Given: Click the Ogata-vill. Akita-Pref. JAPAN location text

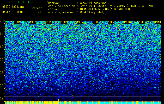Looking at the screenshot, I should click(x=116, y=6).
